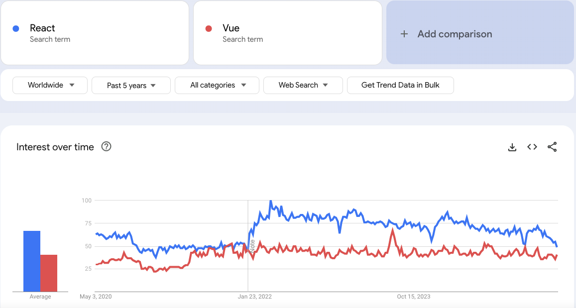Click the Add comparison card
The height and width of the screenshot is (308, 576).
tap(480, 33)
